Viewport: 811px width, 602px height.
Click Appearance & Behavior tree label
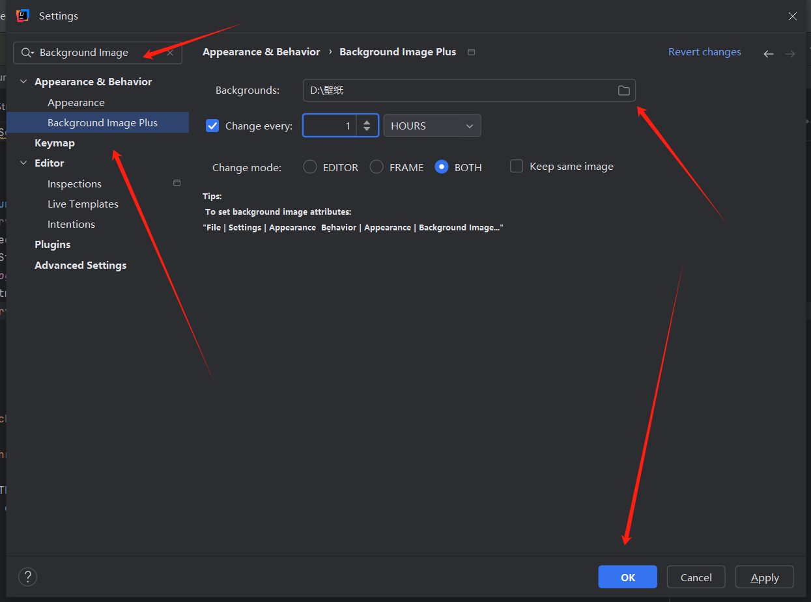93,81
